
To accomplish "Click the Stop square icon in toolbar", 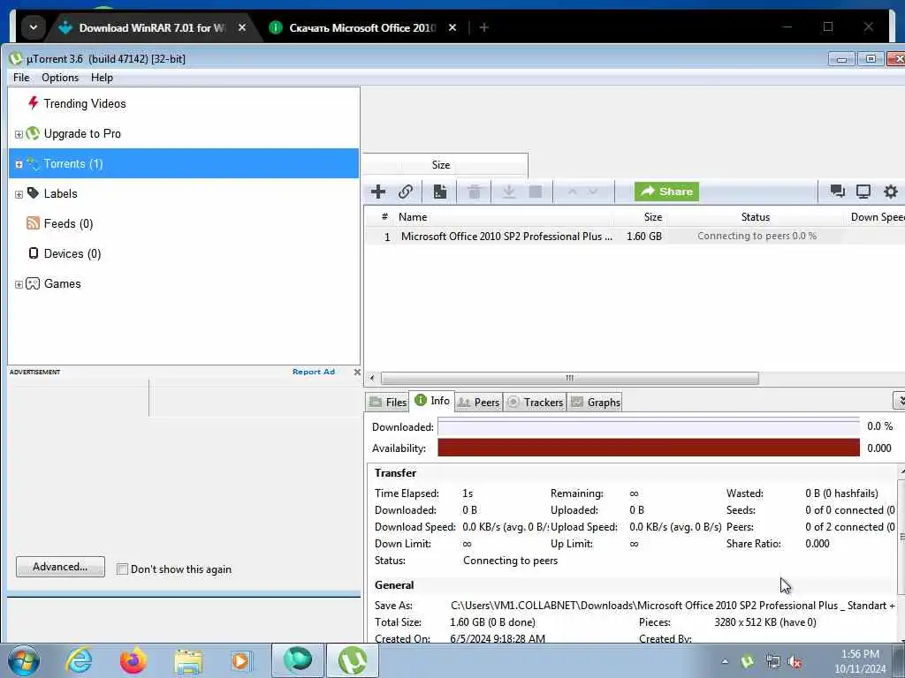I will point(536,192).
